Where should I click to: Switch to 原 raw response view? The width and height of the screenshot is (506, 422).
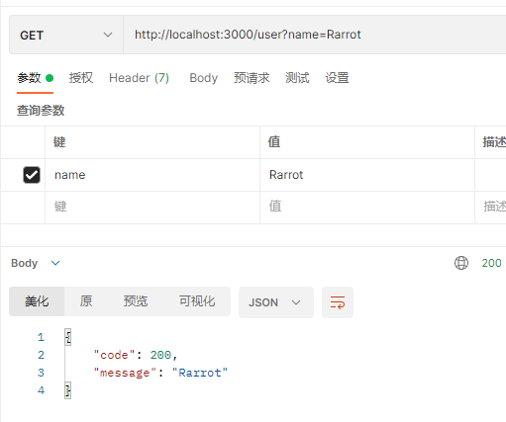tap(86, 301)
